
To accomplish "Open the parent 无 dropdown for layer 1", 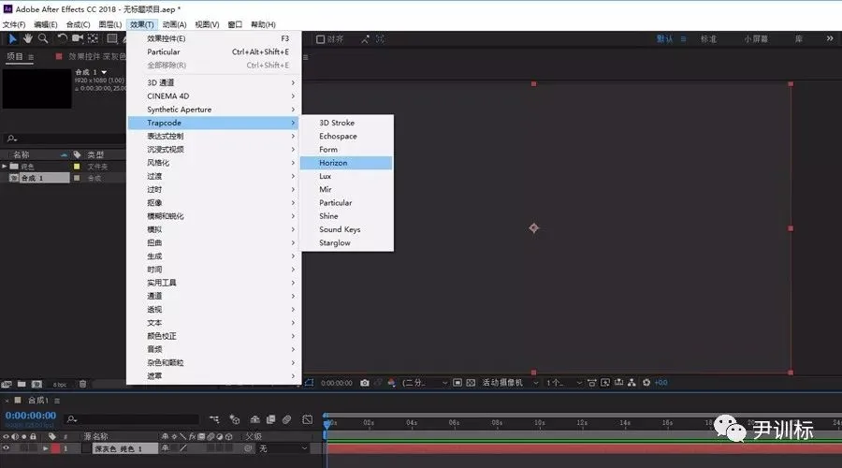I will coord(283,448).
